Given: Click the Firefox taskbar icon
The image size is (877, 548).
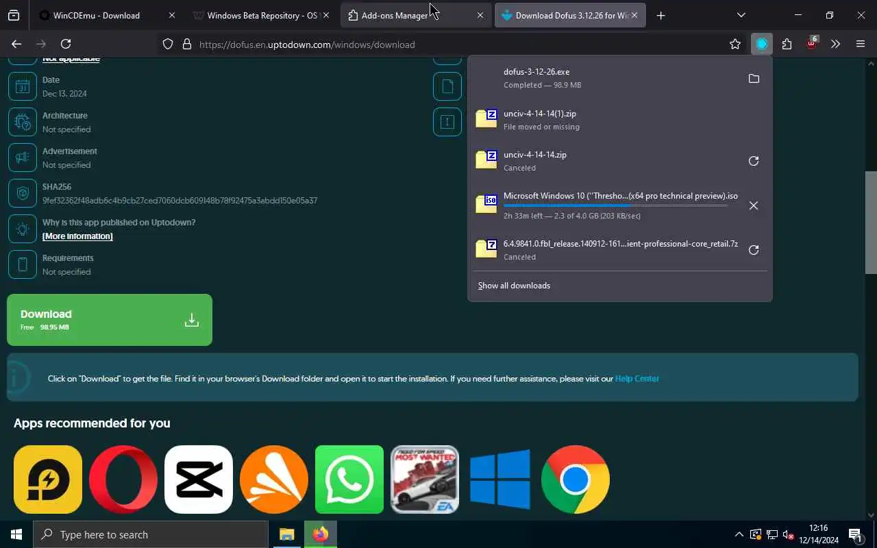Looking at the screenshot, I should click(x=320, y=534).
